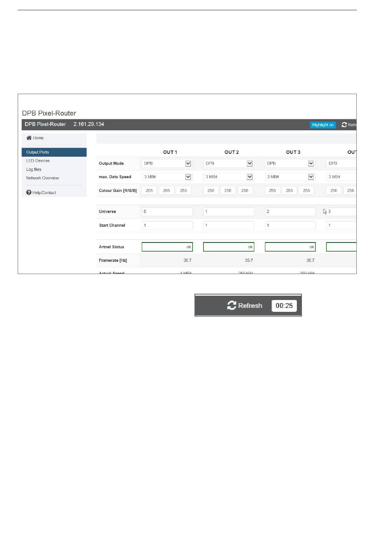Viewport: 374px width, 539px height.
Task: Click IP address 2.161.29.134
Action: coord(89,124)
